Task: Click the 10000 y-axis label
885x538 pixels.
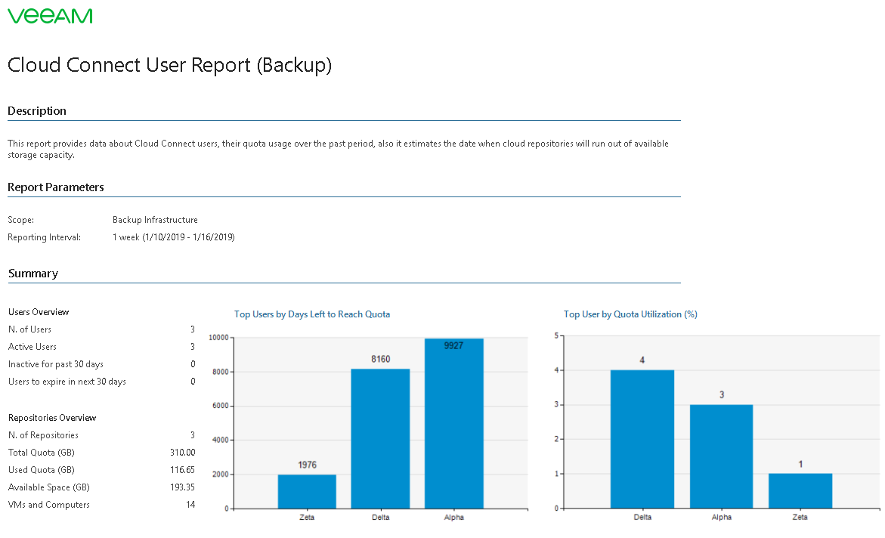Action: [218, 338]
